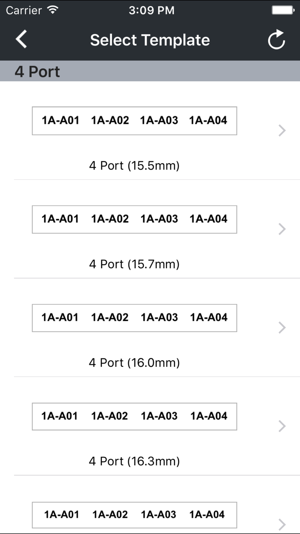The image size is (300, 534).
Task: Select the 4 Port (15.5mm) label preview
Action: tap(134, 121)
